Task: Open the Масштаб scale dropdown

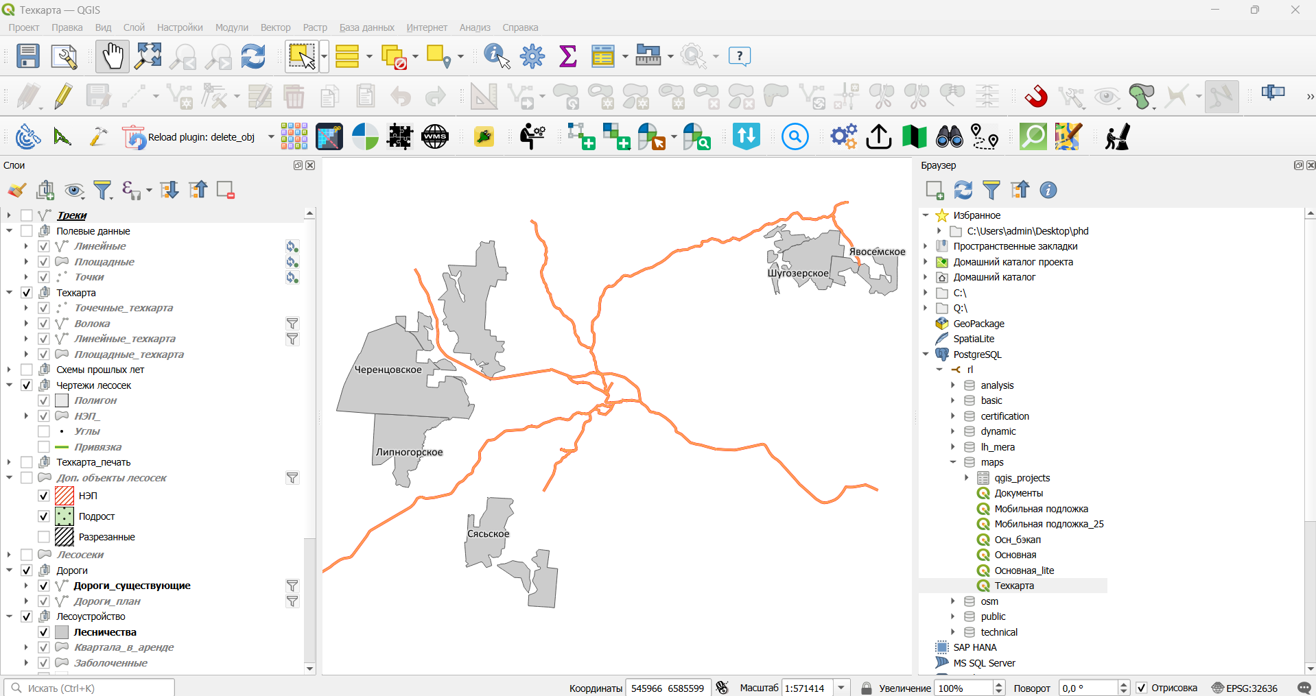Action: pos(842,688)
